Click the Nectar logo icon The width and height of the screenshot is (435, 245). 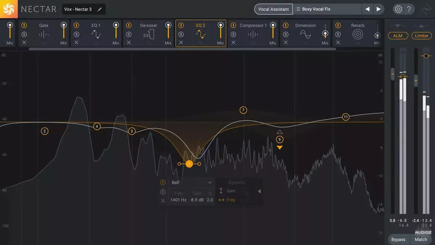[9, 9]
